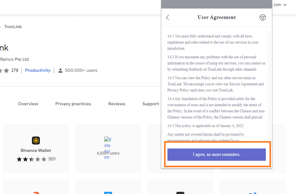
Task: Open the Binance Wallet extension card
Action: click(x=36, y=149)
